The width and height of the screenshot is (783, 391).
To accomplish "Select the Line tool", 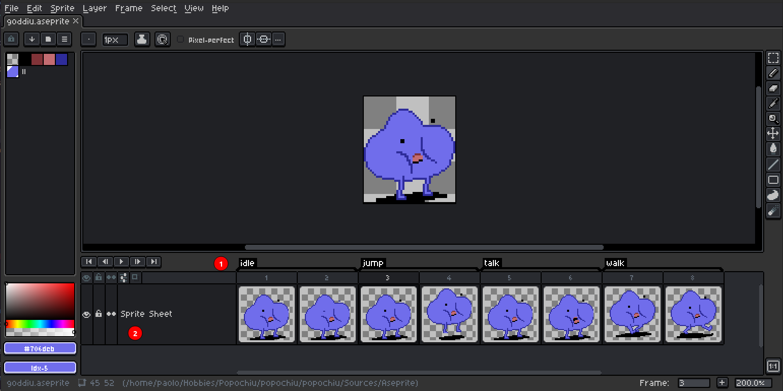I will [x=773, y=165].
